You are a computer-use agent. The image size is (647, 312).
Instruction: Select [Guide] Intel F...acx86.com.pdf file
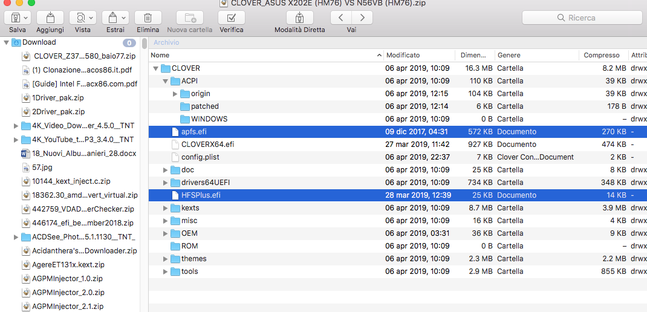point(85,84)
